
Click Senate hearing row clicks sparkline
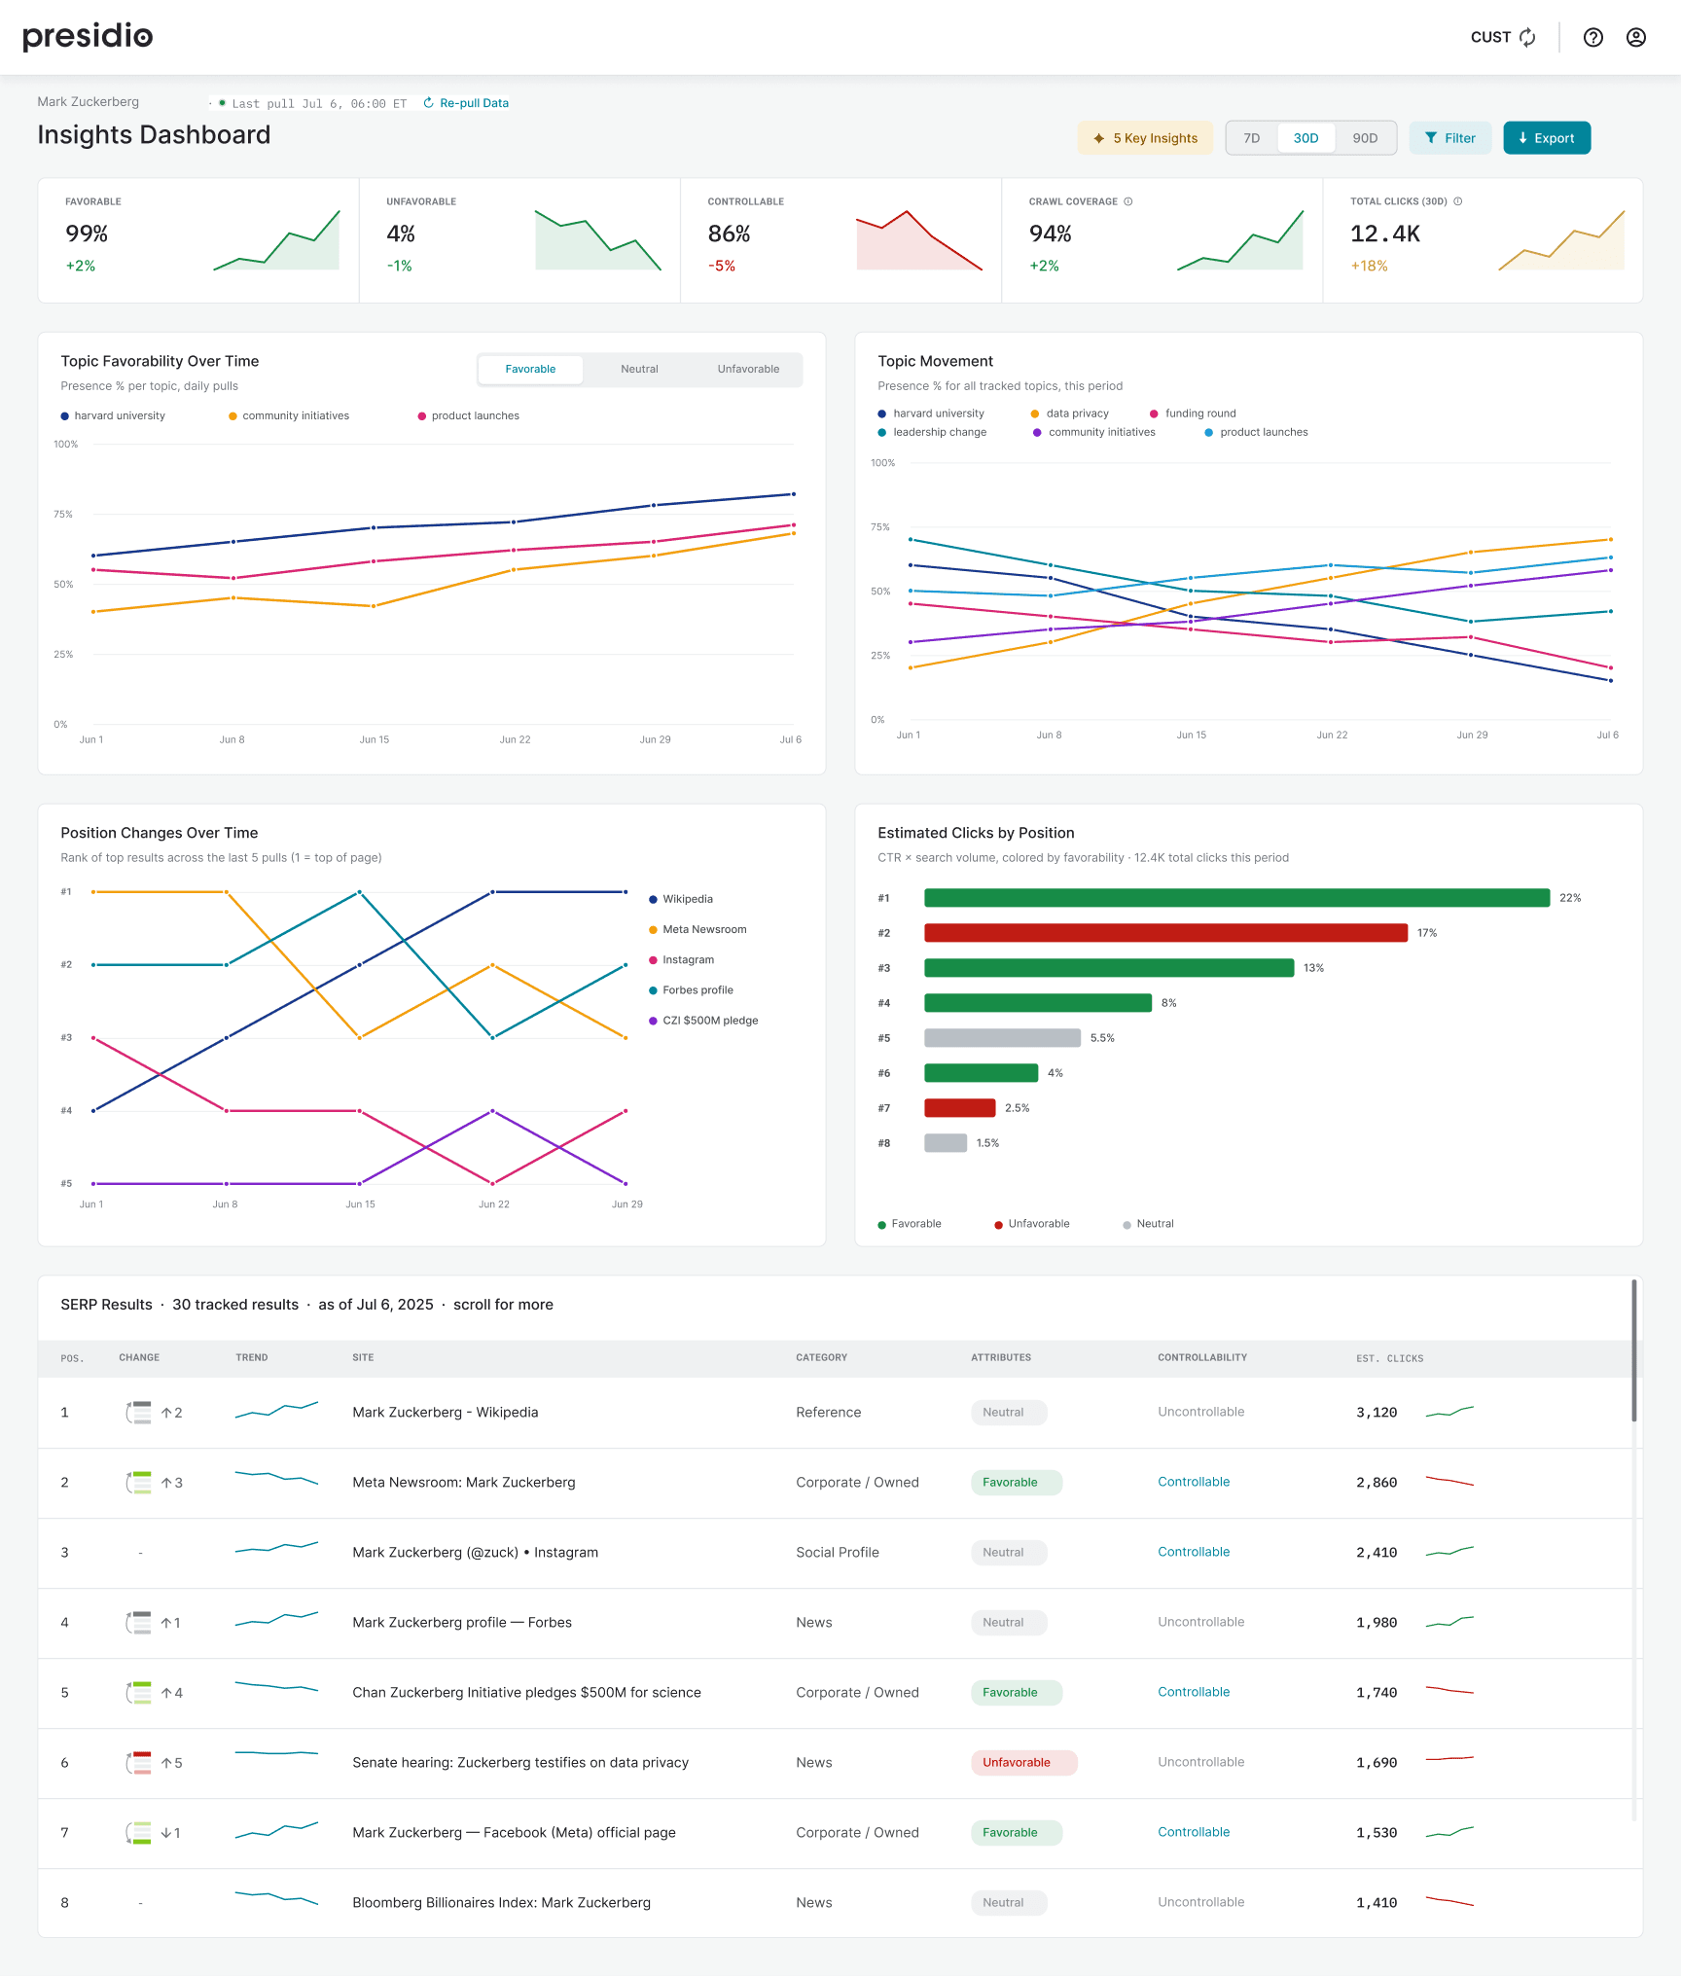click(1449, 1759)
